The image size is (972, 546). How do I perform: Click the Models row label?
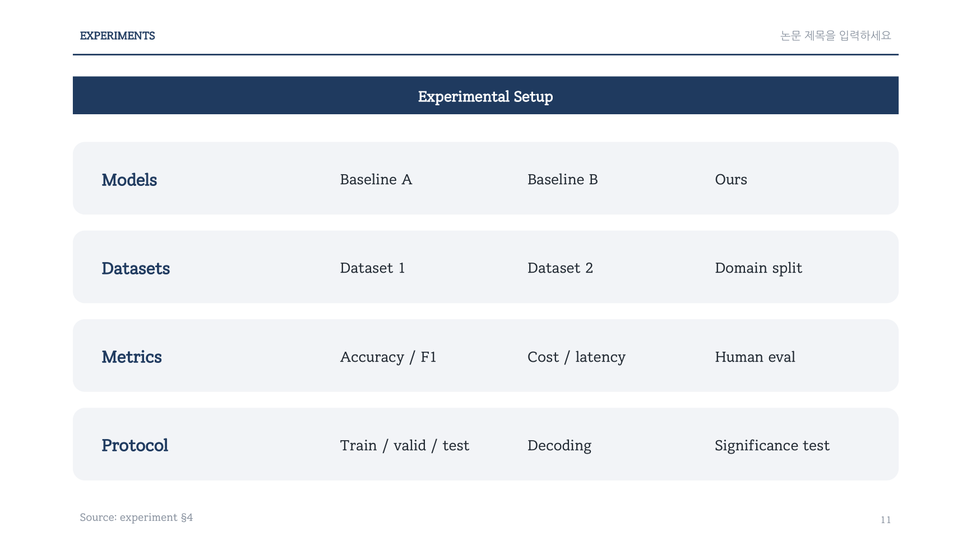(x=129, y=180)
